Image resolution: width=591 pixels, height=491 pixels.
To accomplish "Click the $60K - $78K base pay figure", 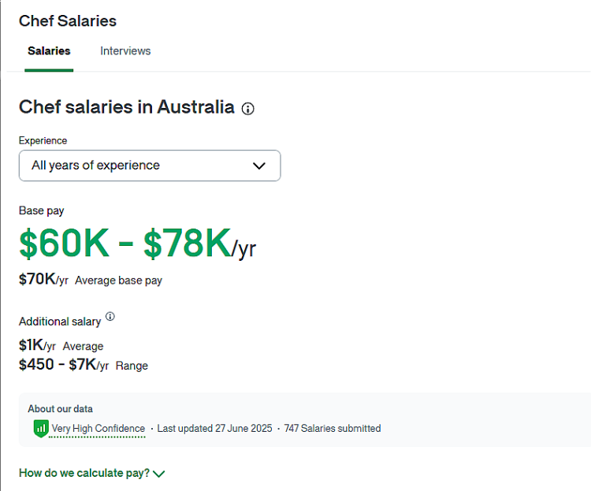I will click(x=138, y=244).
